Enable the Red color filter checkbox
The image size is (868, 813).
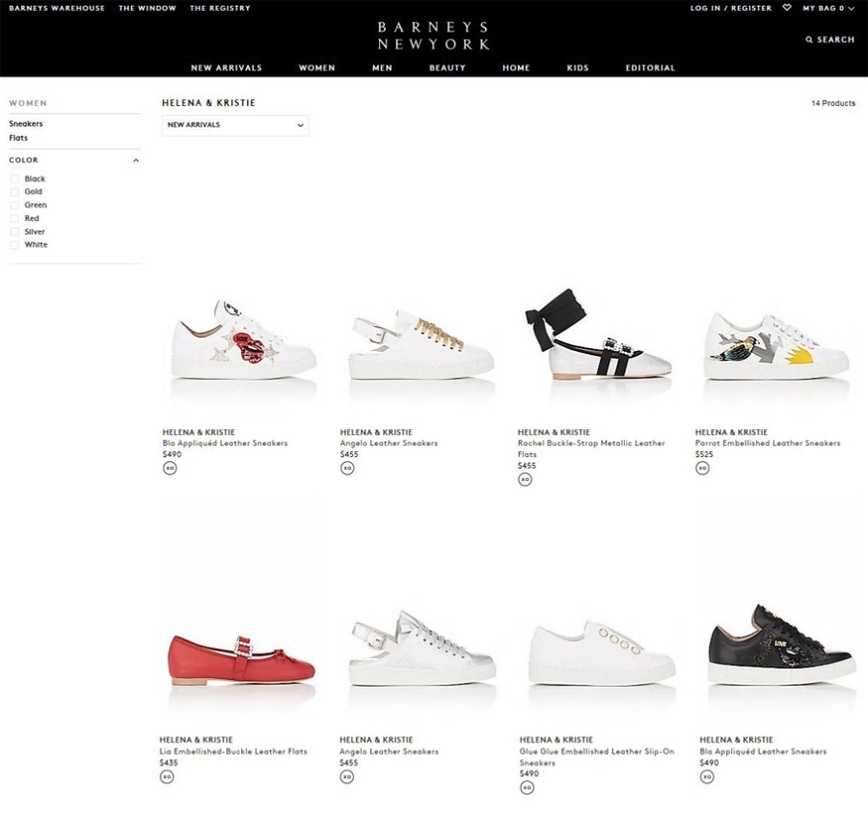(14, 219)
